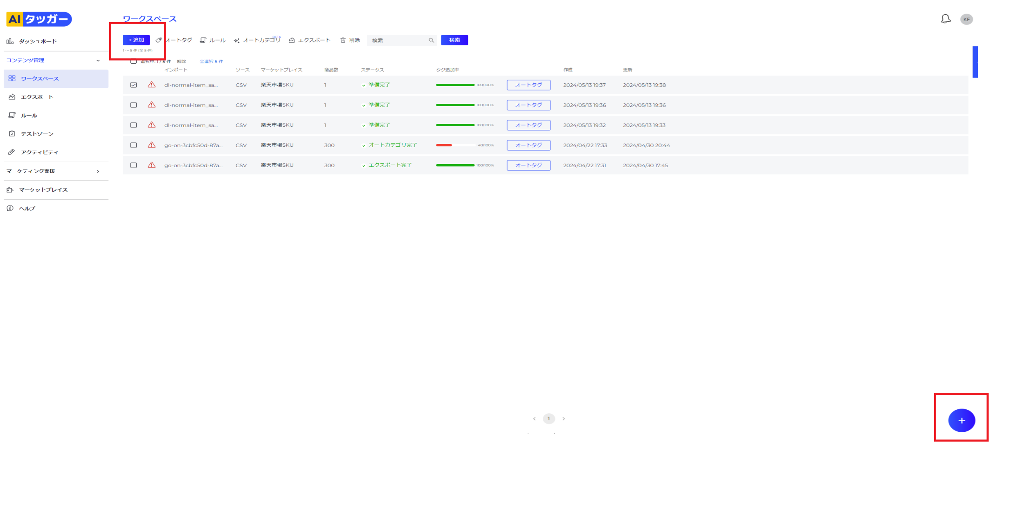This screenshot has height=520, width=1034.
Task: Check the 2024/04/22 17:33 row checkbox
Action: pos(133,145)
